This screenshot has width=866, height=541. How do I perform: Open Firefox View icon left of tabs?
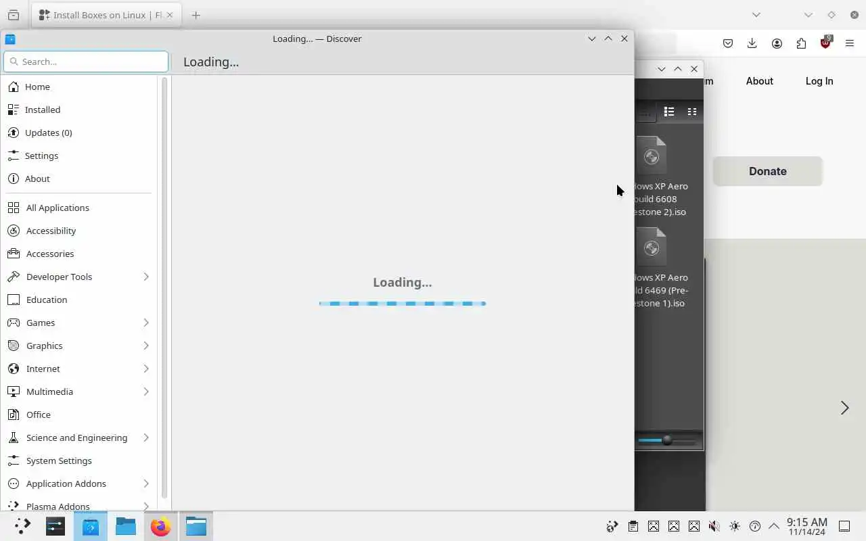coord(14,15)
